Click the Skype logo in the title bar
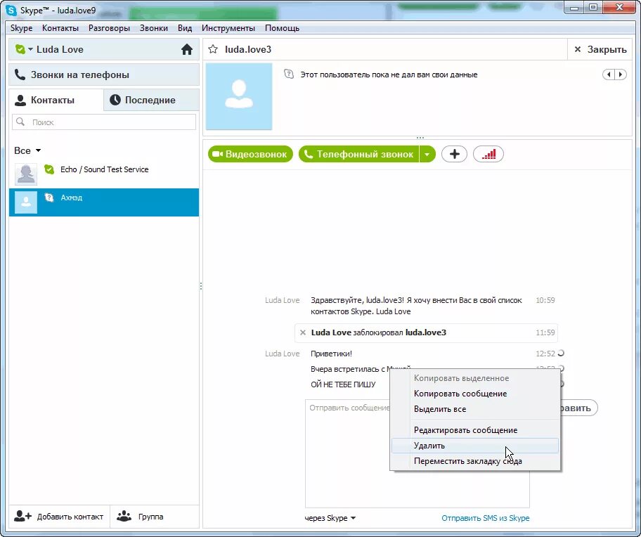The height and width of the screenshot is (537, 641). point(11,11)
